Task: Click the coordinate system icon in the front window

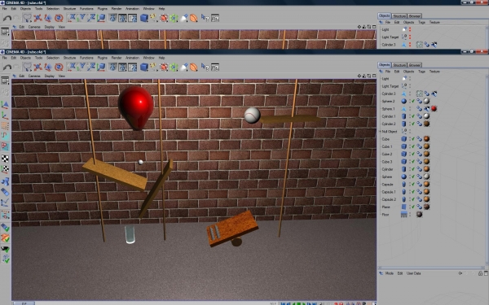Action: (101, 67)
